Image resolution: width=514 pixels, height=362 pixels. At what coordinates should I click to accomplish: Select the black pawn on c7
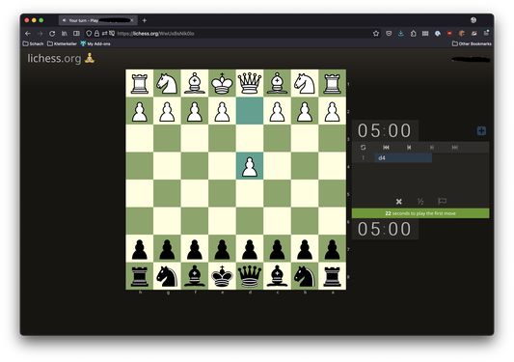coord(278,249)
